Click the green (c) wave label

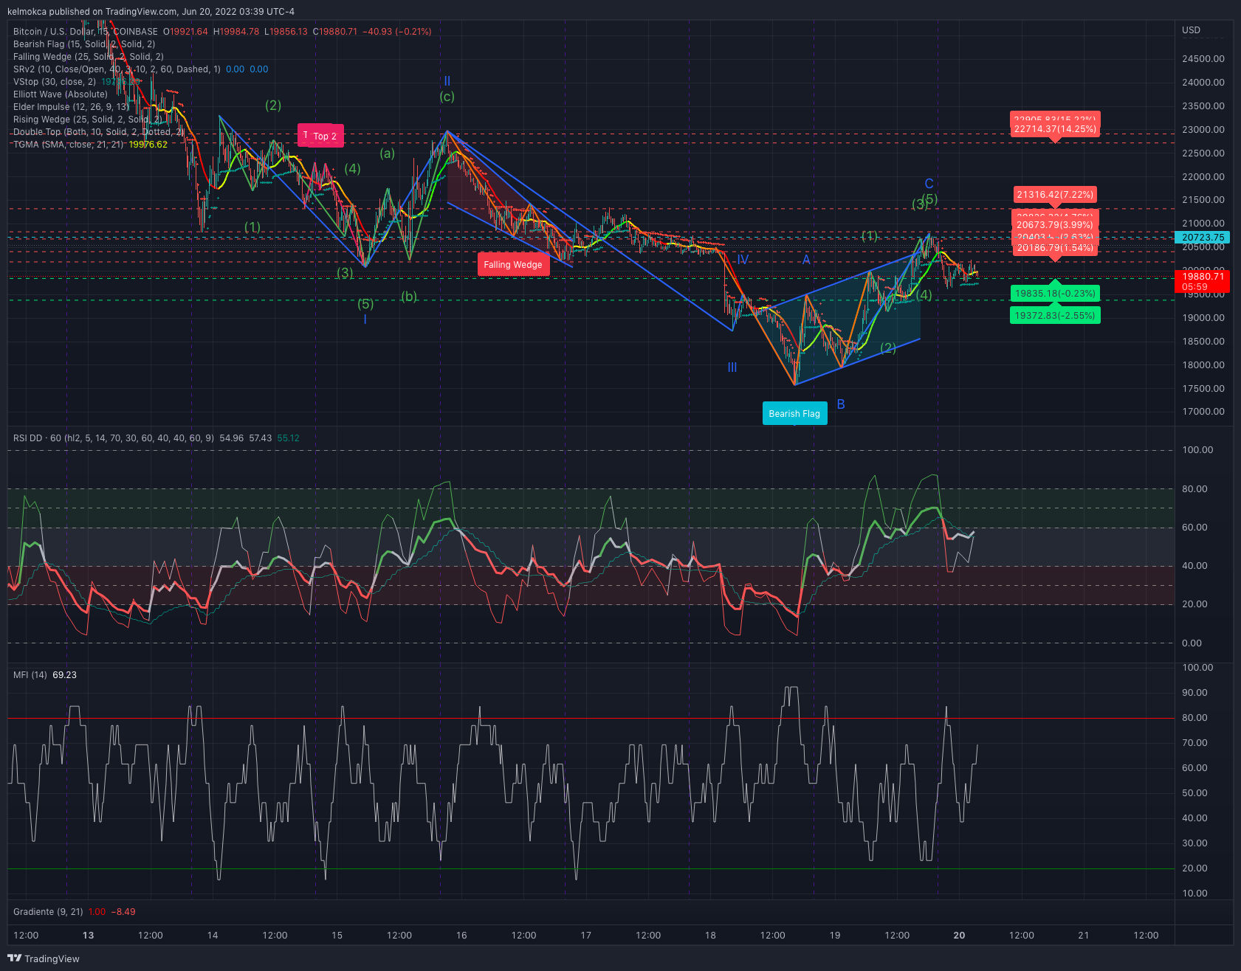447,97
